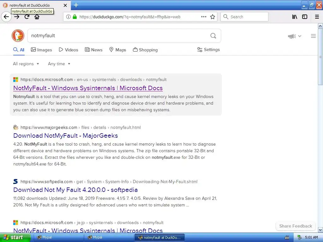The width and height of the screenshot is (323, 242).
Task: Click the network tray icon near clock
Action: tap(300, 238)
